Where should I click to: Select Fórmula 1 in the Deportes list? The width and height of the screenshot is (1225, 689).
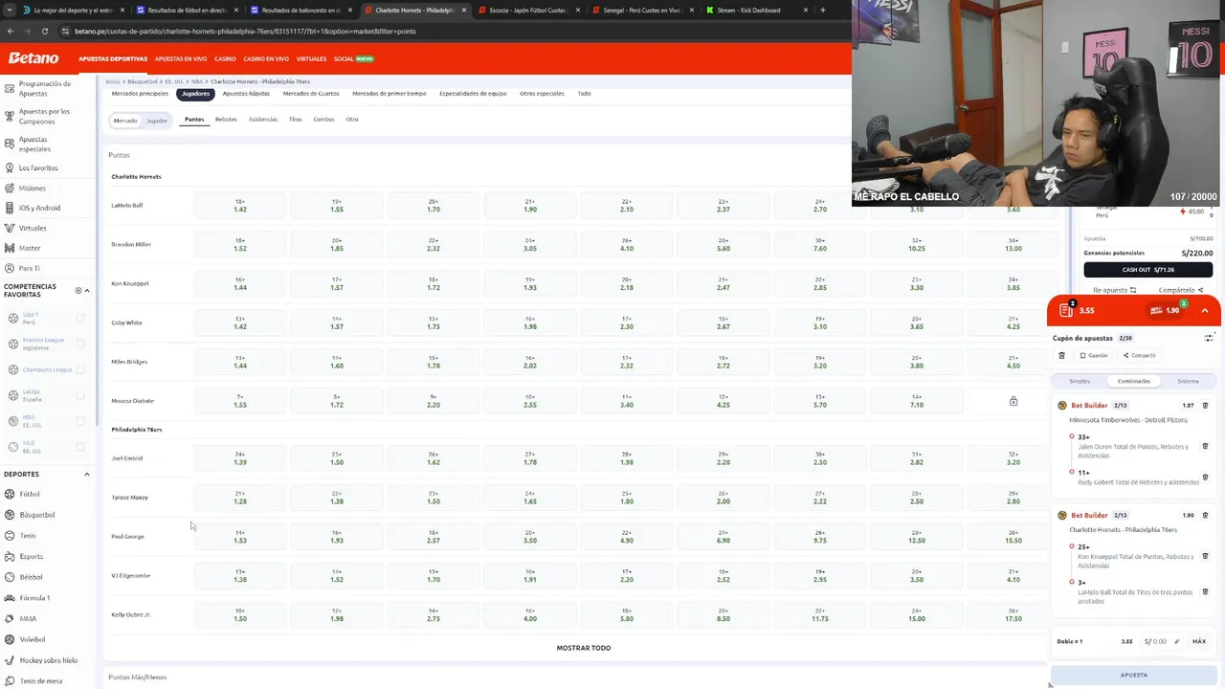(35, 598)
